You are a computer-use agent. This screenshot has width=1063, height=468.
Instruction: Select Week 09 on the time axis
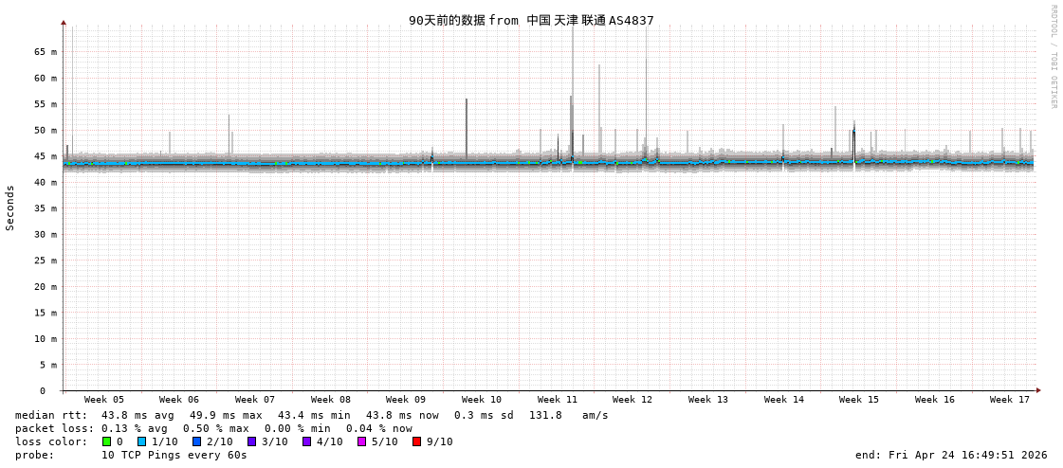(406, 400)
